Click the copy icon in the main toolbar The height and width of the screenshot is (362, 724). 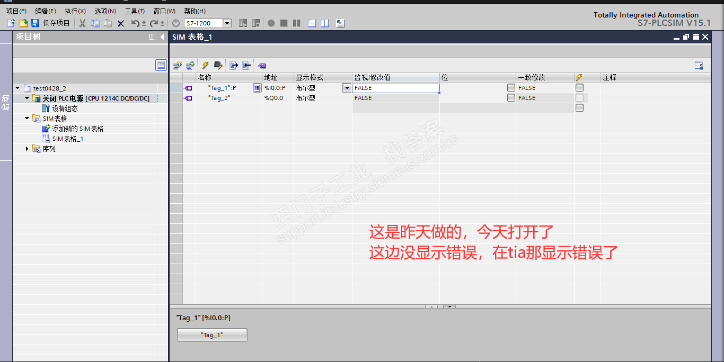(95, 23)
